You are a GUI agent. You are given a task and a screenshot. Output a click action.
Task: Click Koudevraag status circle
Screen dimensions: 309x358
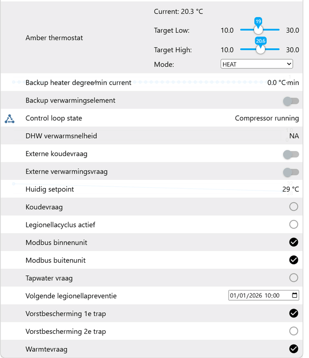[293, 207]
